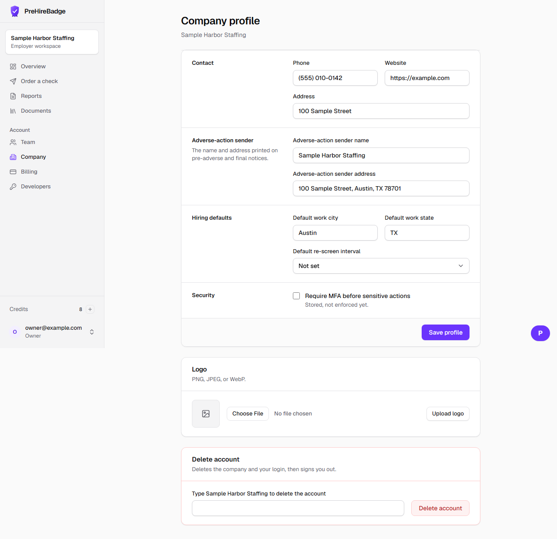The width and height of the screenshot is (557, 539).
Task: Click the floating purple P button
Action: 540,333
